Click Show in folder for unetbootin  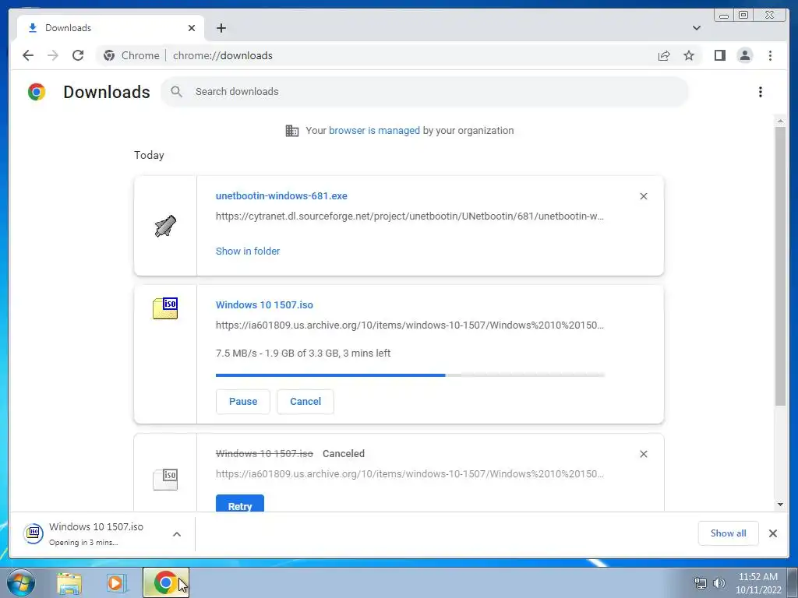click(248, 252)
